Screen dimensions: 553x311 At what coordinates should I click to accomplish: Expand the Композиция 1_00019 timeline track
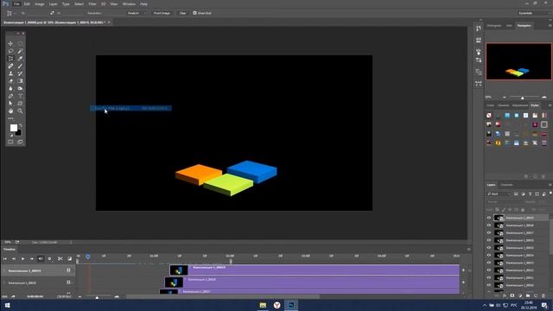tap(4, 270)
